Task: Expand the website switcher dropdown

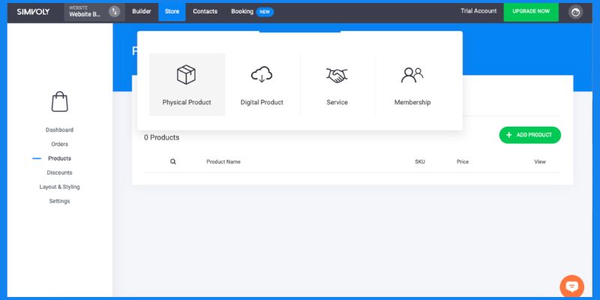Action: (x=114, y=11)
